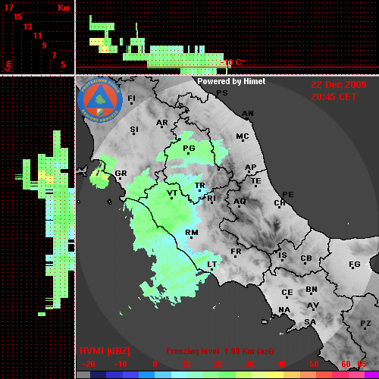Viewport: 379px width, 379px height.
Task: Click the 17 Km altitude axis label
Action: click(x=8, y=8)
